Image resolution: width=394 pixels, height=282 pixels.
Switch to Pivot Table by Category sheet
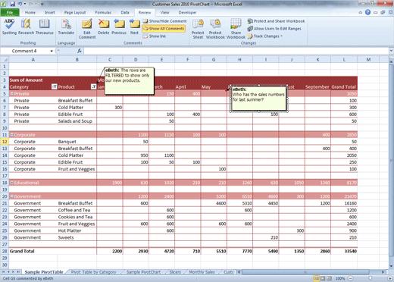(x=93, y=272)
